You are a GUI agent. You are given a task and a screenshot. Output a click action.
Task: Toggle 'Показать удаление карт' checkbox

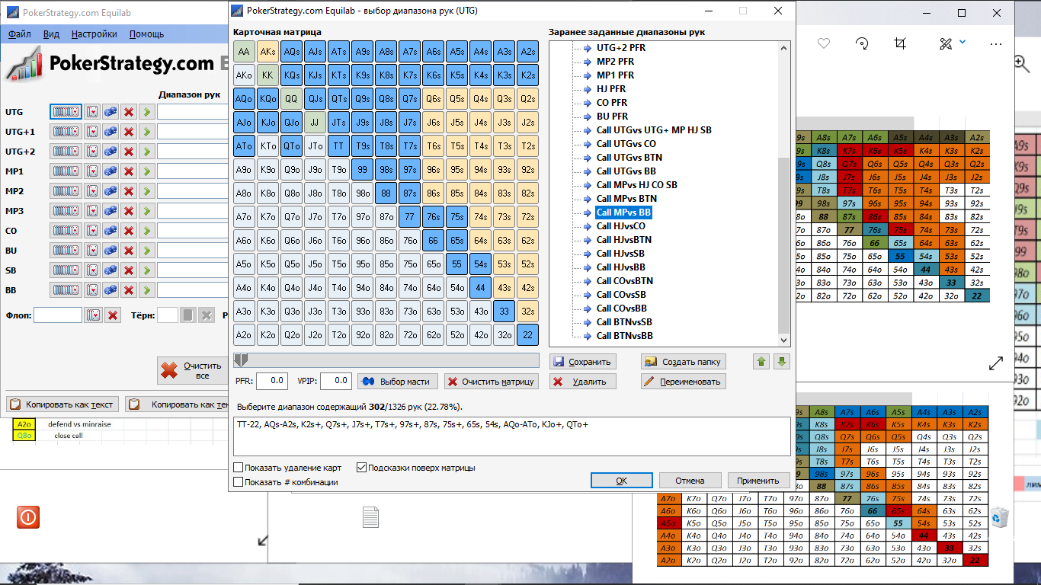pos(239,468)
